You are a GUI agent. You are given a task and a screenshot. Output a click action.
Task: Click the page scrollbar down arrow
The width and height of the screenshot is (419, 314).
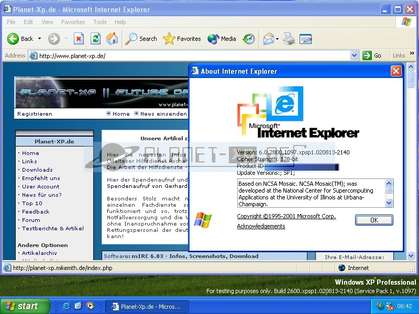coord(411,256)
